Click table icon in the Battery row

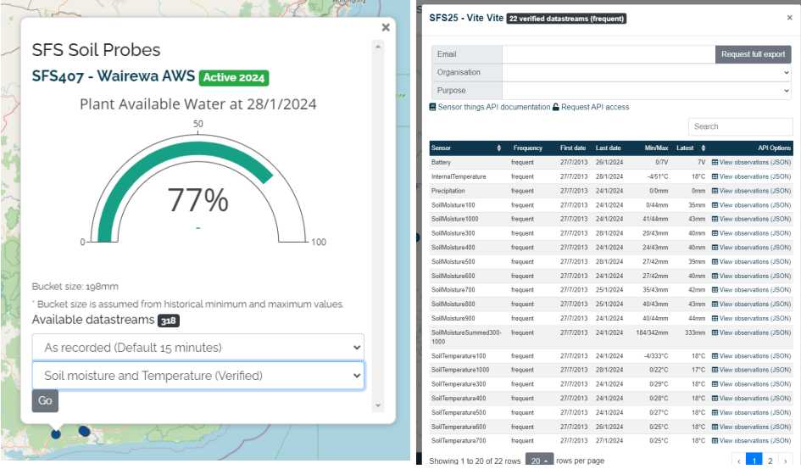click(x=715, y=162)
